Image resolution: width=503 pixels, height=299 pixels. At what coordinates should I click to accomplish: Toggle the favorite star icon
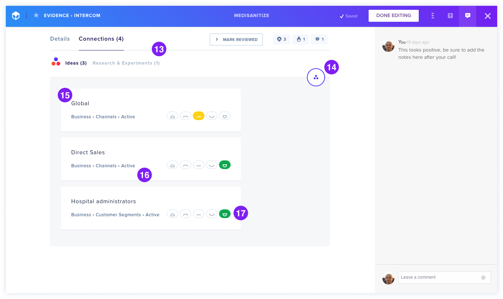click(x=36, y=16)
